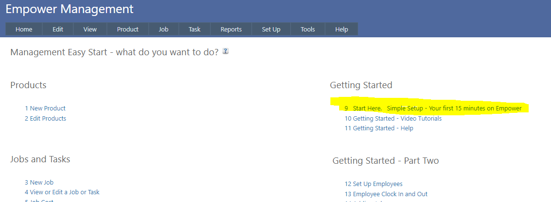The width and height of the screenshot is (551, 202).
Task: Open View or Edit a Job or Task
Action: [x=64, y=192]
